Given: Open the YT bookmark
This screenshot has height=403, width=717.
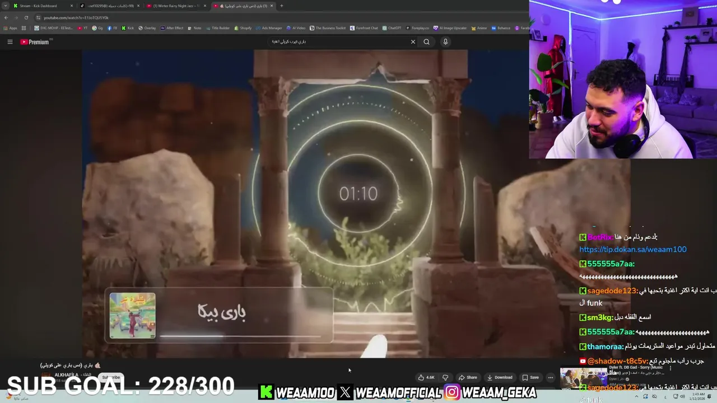Looking at the screenshot, I should tap(82, 28).
